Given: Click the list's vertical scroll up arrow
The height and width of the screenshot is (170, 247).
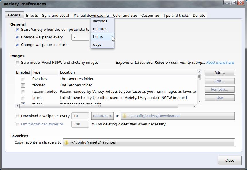Looking at the screenshot, I should click(199, 71).
